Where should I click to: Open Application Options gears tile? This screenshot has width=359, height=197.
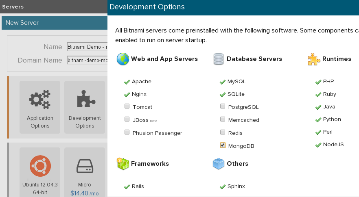(40, 107)
